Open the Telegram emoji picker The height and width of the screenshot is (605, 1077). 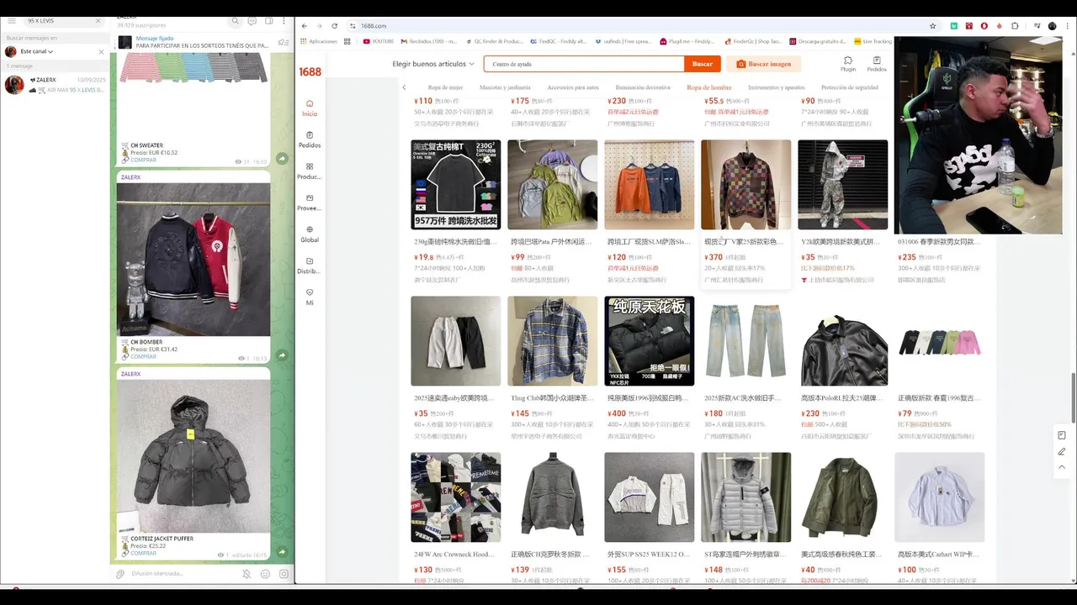coord(265,574)
